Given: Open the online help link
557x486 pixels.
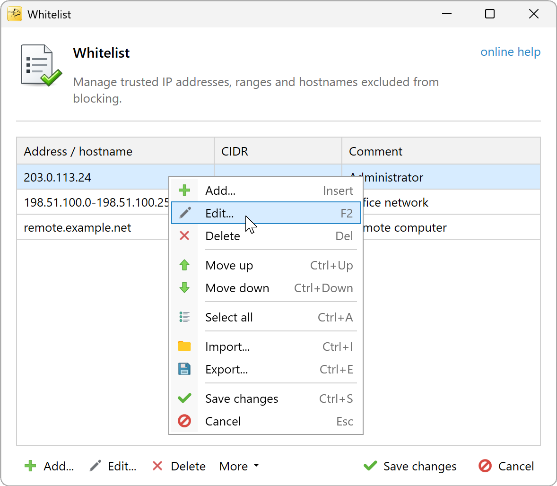Looking at the screenshot, I should coord(511,52).
